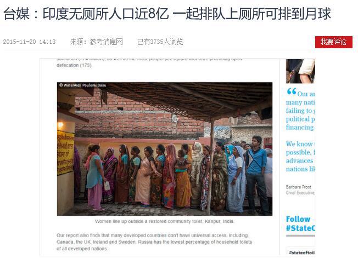Click the WaterAid/Poulomi Basu photo credit

click(83, 85)
